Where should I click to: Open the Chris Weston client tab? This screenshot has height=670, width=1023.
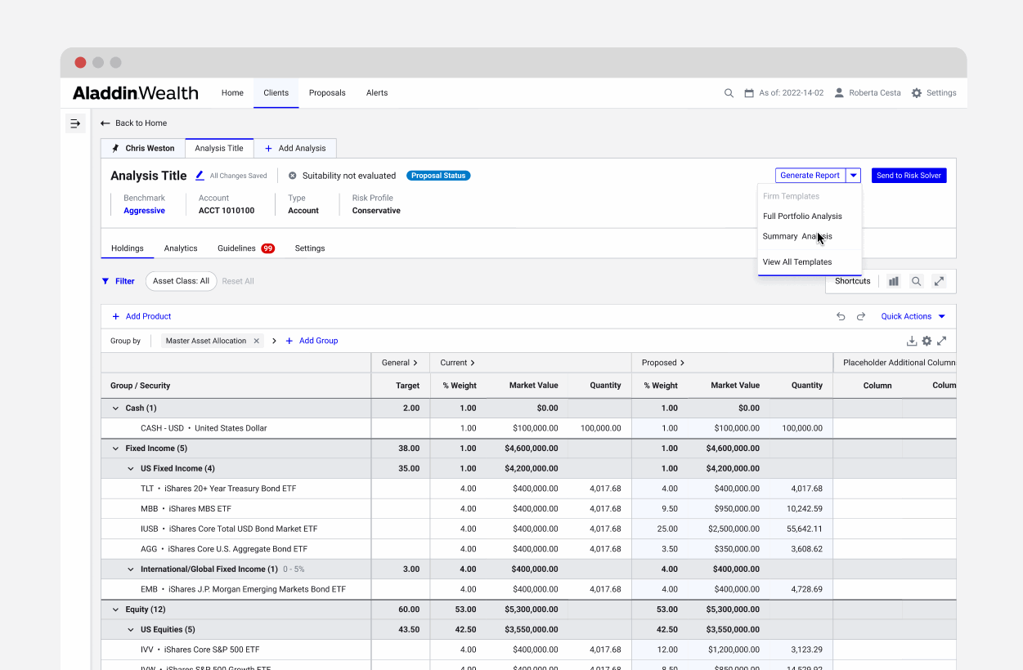143,149
